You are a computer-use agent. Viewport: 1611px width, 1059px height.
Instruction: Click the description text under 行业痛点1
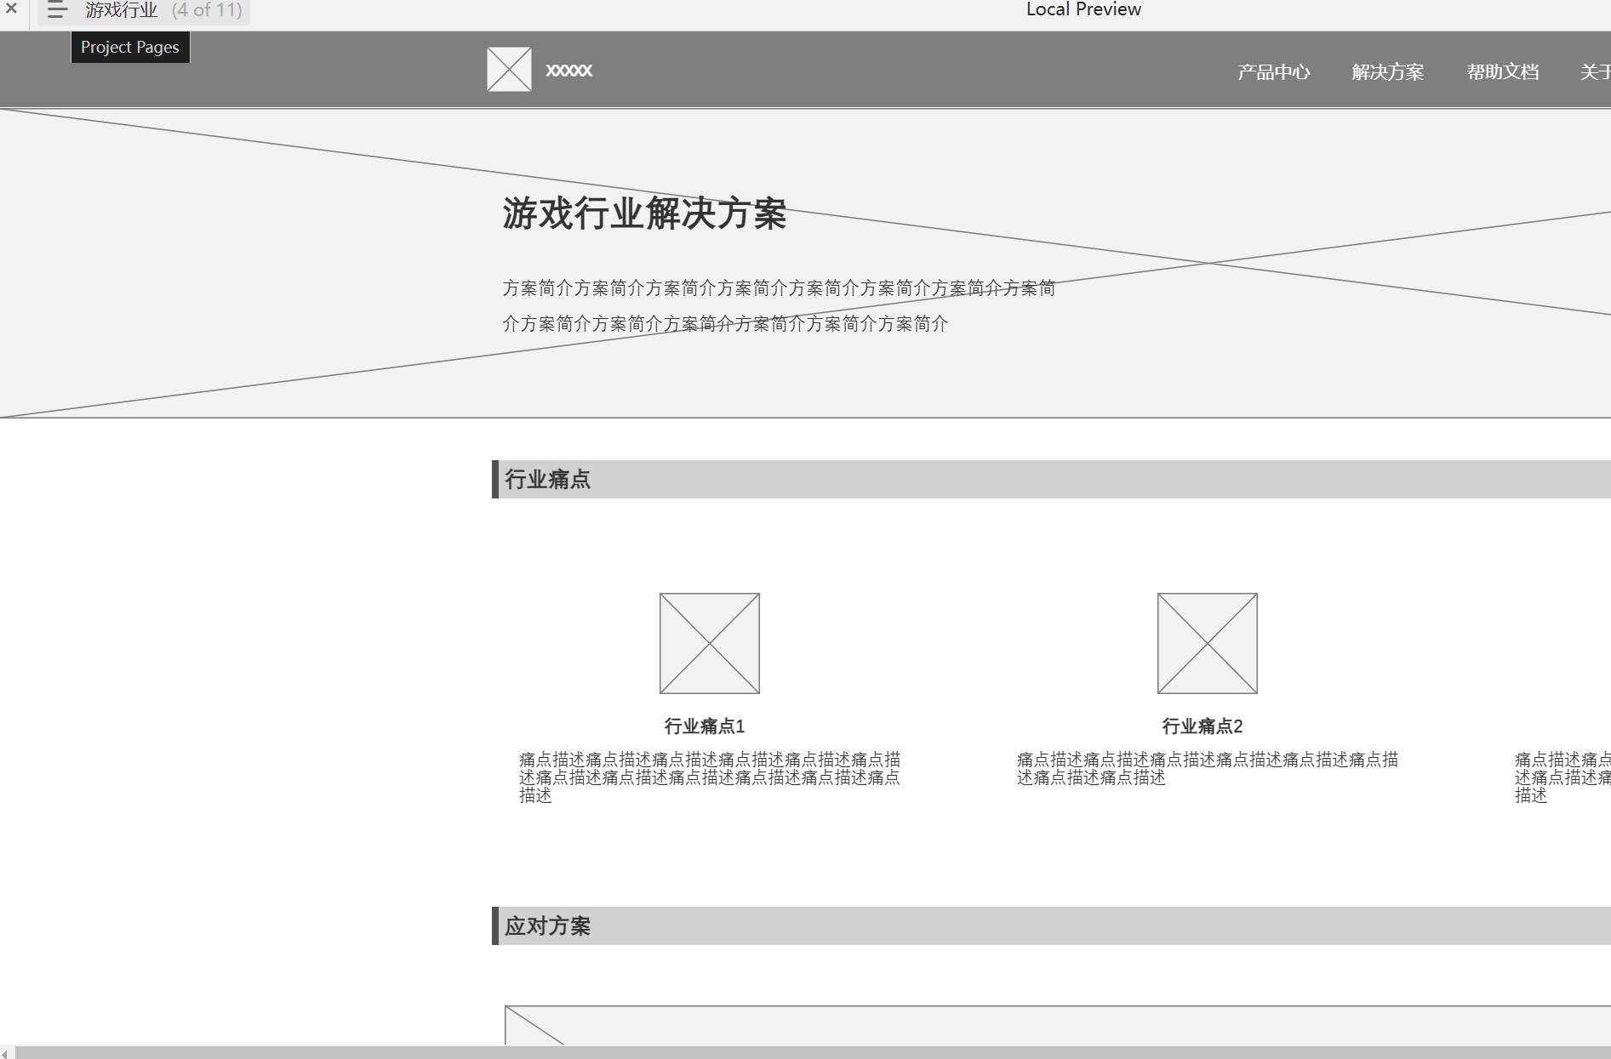click(x=710, y=777)
